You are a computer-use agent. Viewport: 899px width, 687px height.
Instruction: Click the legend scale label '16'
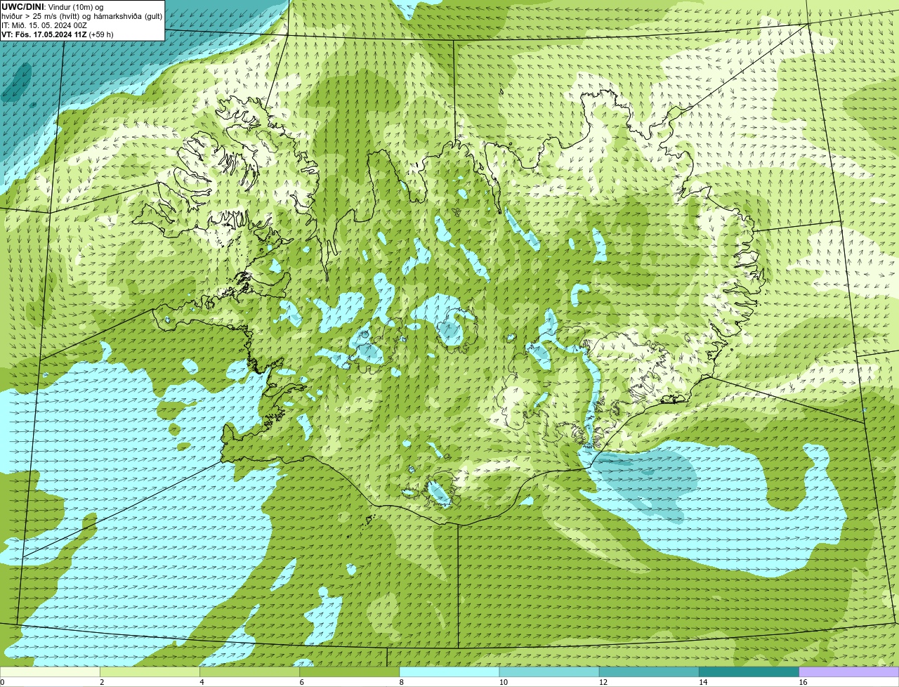pyautogui.click(x=803, y=682)
